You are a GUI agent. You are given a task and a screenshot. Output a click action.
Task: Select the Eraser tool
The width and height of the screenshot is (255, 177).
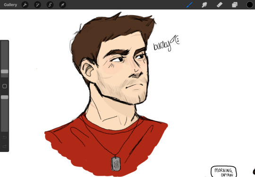click(x=220, y=5)
